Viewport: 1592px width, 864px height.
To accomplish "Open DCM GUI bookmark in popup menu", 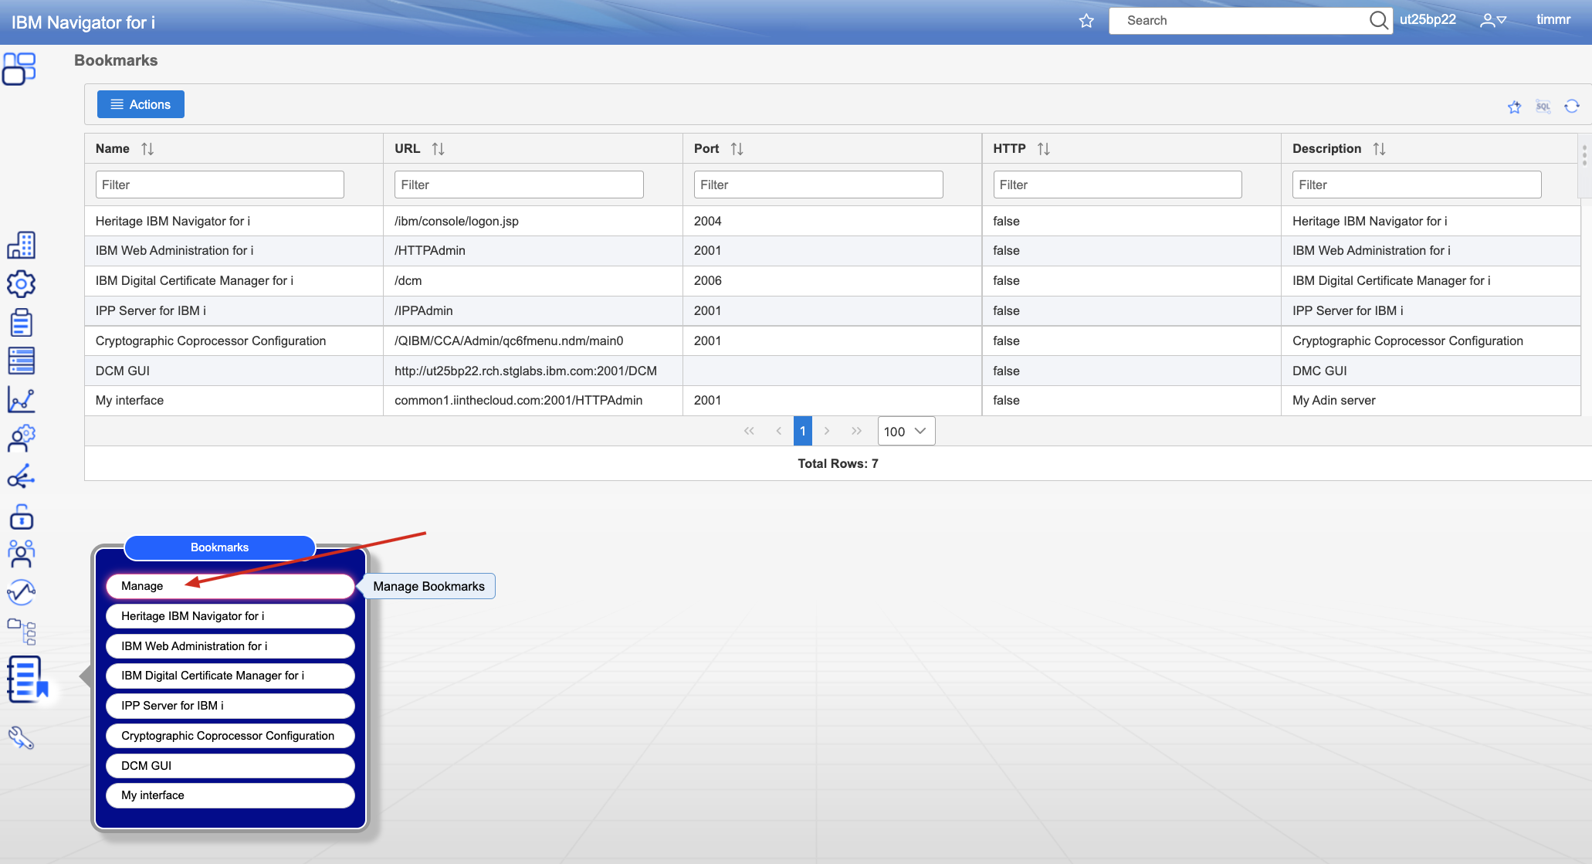I will (x=230, y=766).
